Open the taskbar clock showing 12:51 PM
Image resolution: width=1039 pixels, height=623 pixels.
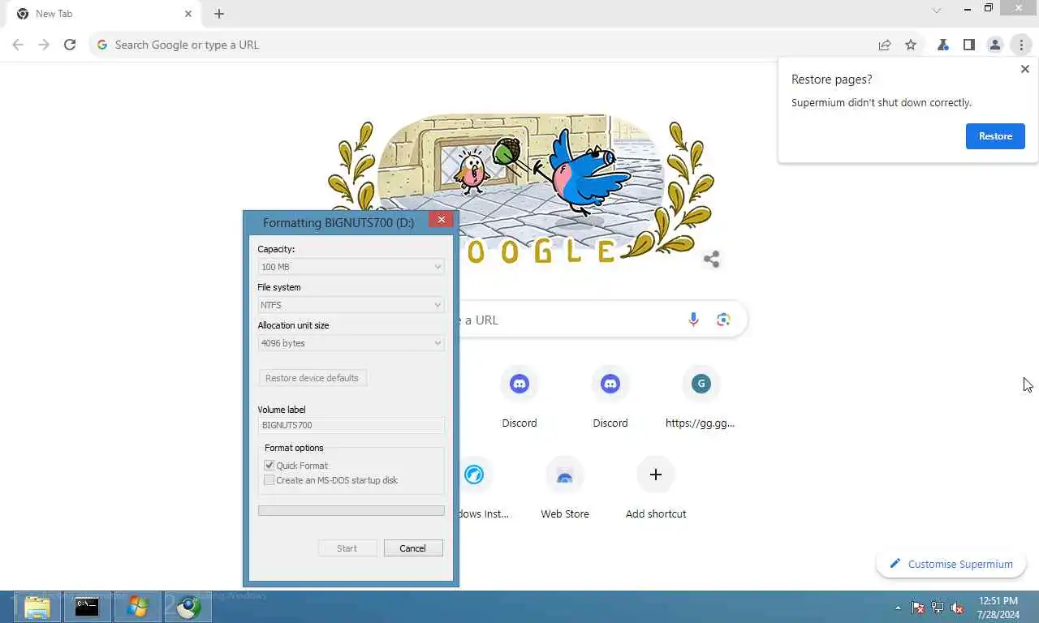pyautogui.click(x=998, y=608)
